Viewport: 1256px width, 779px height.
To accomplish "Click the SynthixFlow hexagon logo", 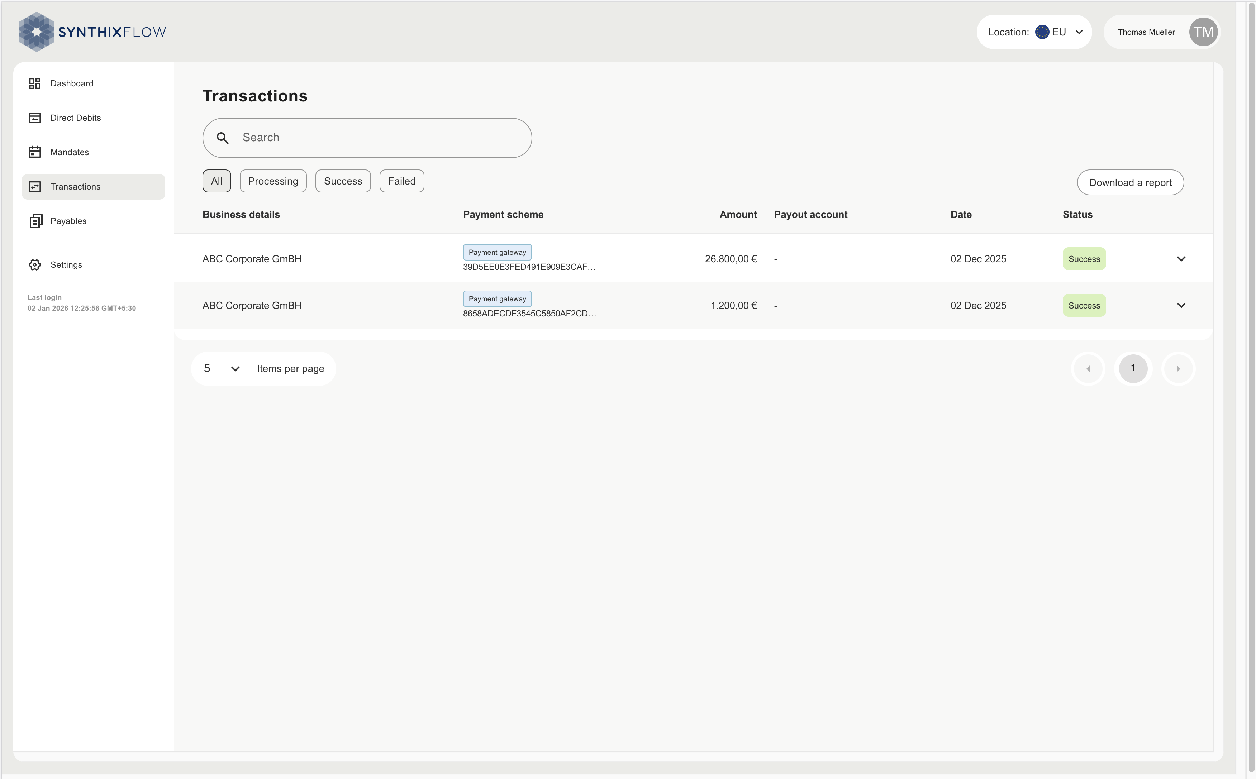I will (37, 32).
